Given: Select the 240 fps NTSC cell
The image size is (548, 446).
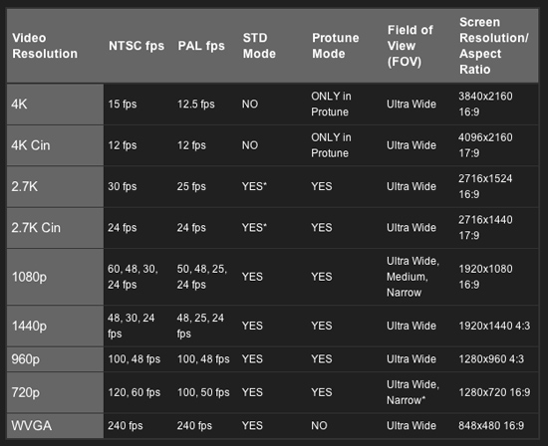Looking at the screenshot, I should click(x=126, y=426).
